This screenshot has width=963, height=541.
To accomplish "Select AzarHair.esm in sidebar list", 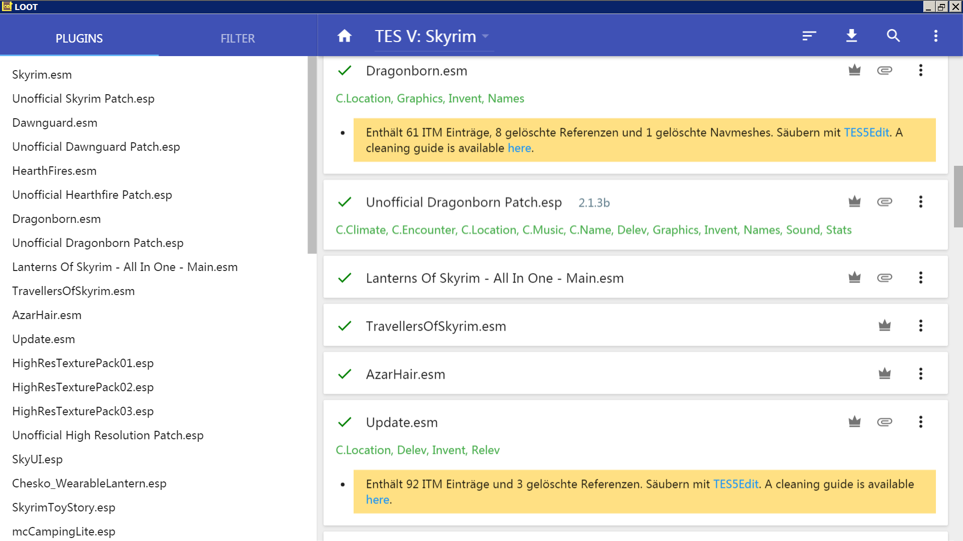I will (47, 315).
